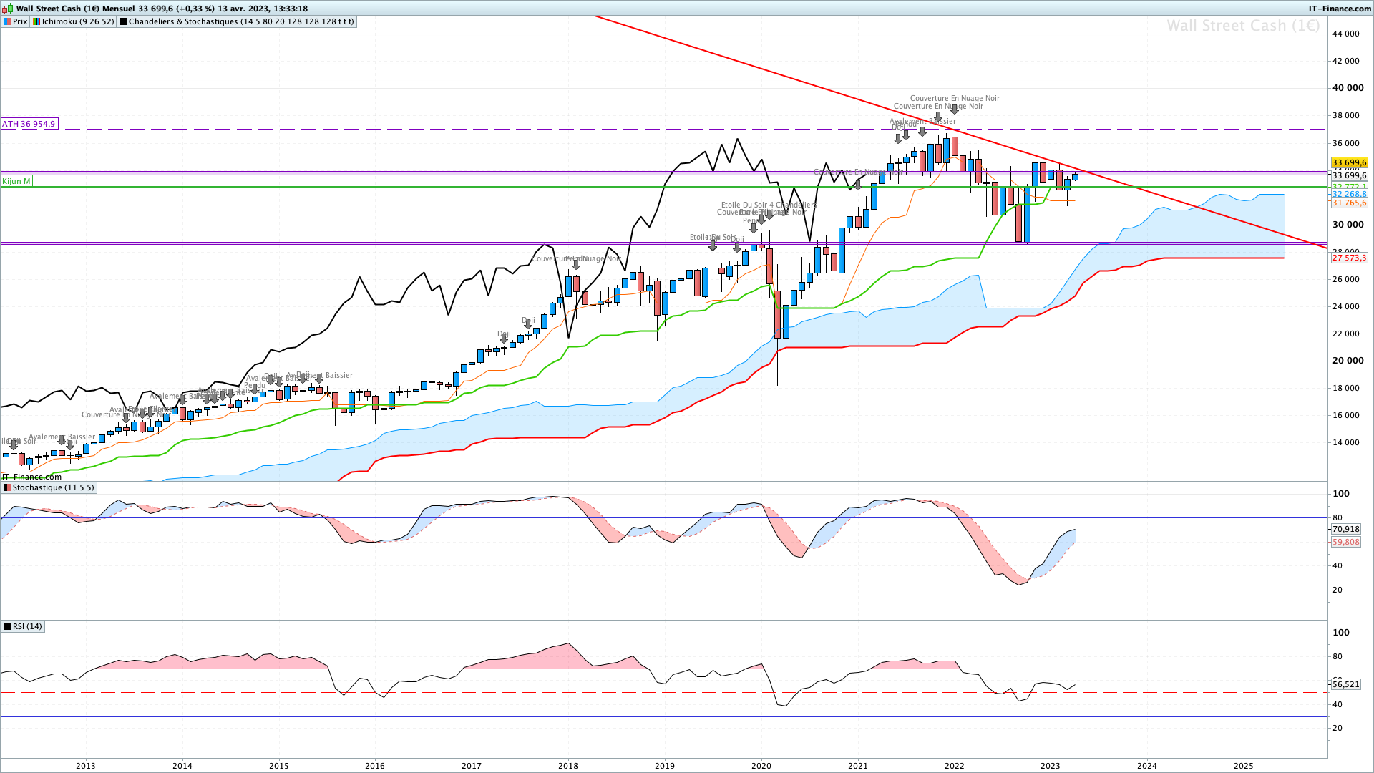Click the 2023 label on time axis

click(1050, 765)
